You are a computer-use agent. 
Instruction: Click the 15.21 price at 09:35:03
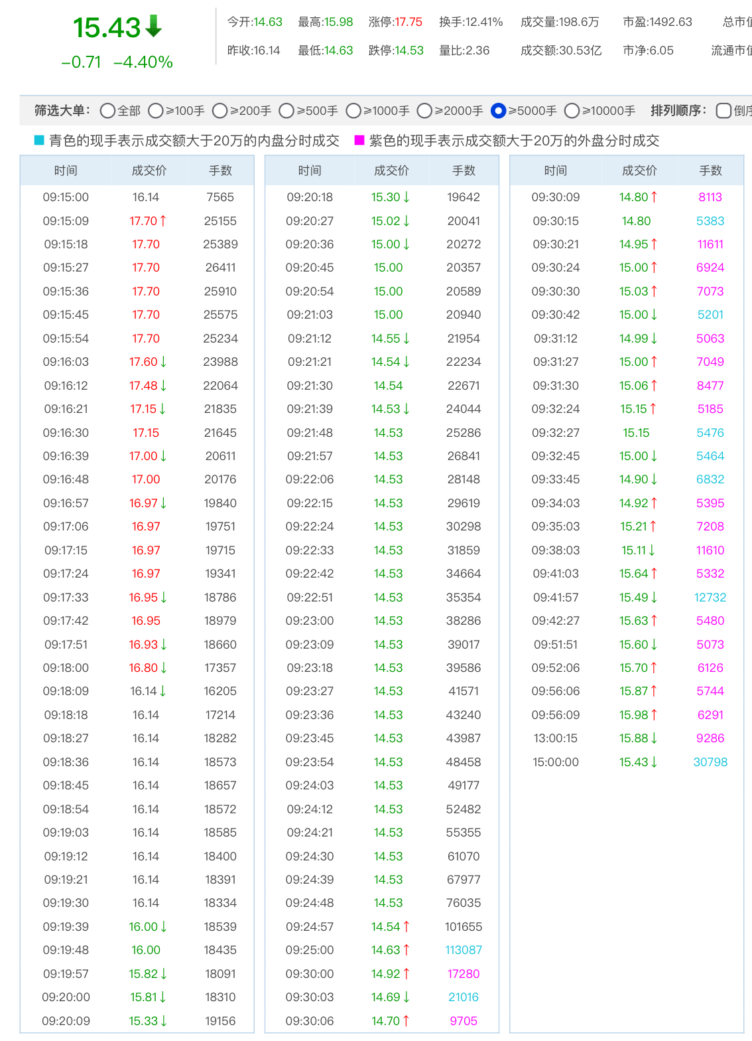point(633,526)
